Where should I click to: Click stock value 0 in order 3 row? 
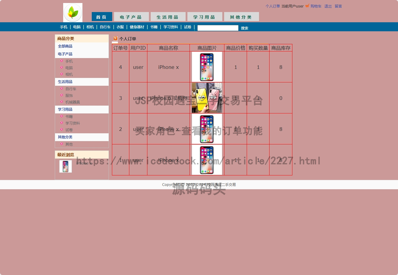pos(281,98)
